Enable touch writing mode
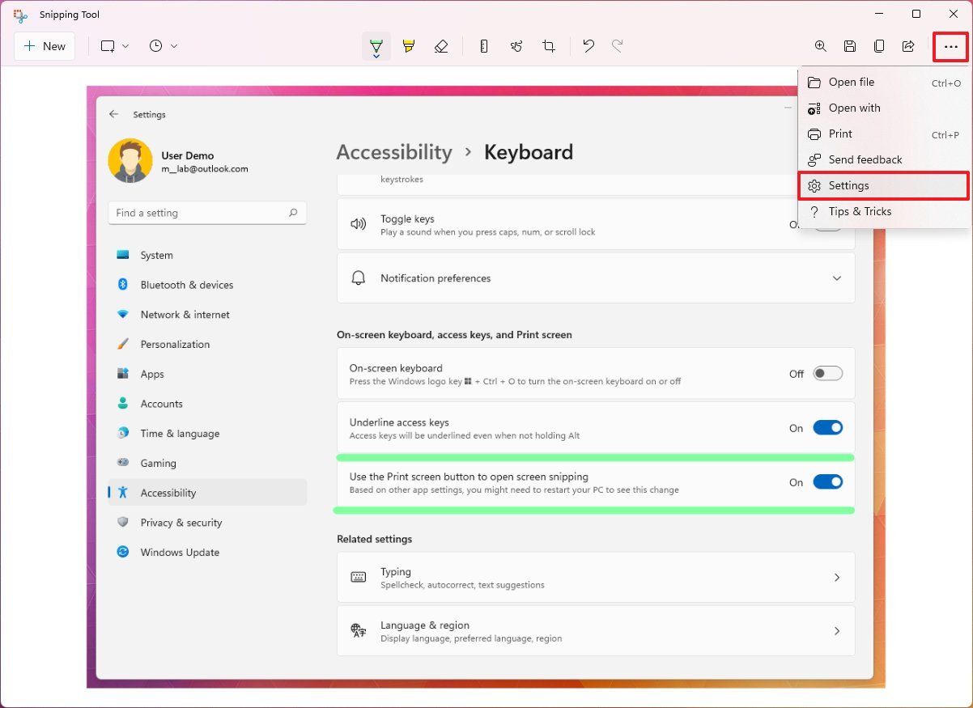The height and width of the screenshot is (708, 973). point(516,46)
